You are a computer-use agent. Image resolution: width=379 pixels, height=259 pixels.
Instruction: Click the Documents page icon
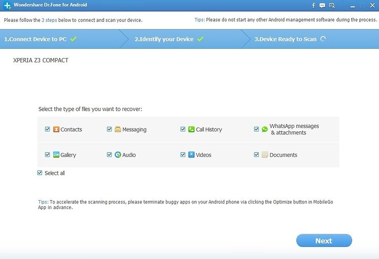[265, 155]
